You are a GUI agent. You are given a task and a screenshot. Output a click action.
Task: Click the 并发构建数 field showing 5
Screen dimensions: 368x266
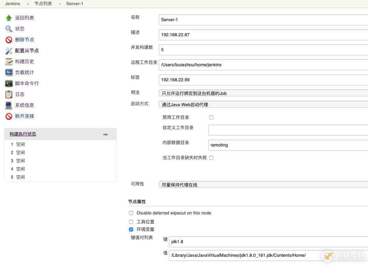pyautogui.click(x=263, y=50)
